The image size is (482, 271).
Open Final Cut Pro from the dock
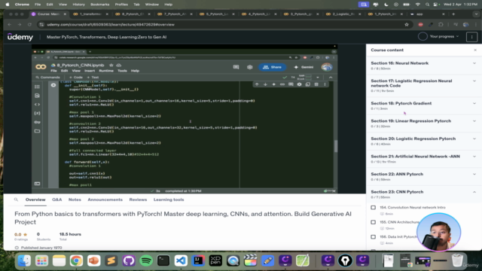pyautogui.click(x=251, y=260)
